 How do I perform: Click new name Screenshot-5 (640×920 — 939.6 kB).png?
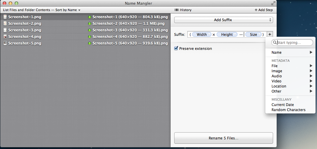130,43
